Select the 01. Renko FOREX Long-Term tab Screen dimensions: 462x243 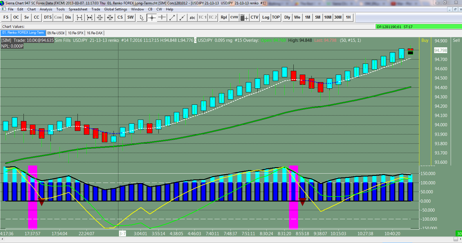[x=23, y=33]
